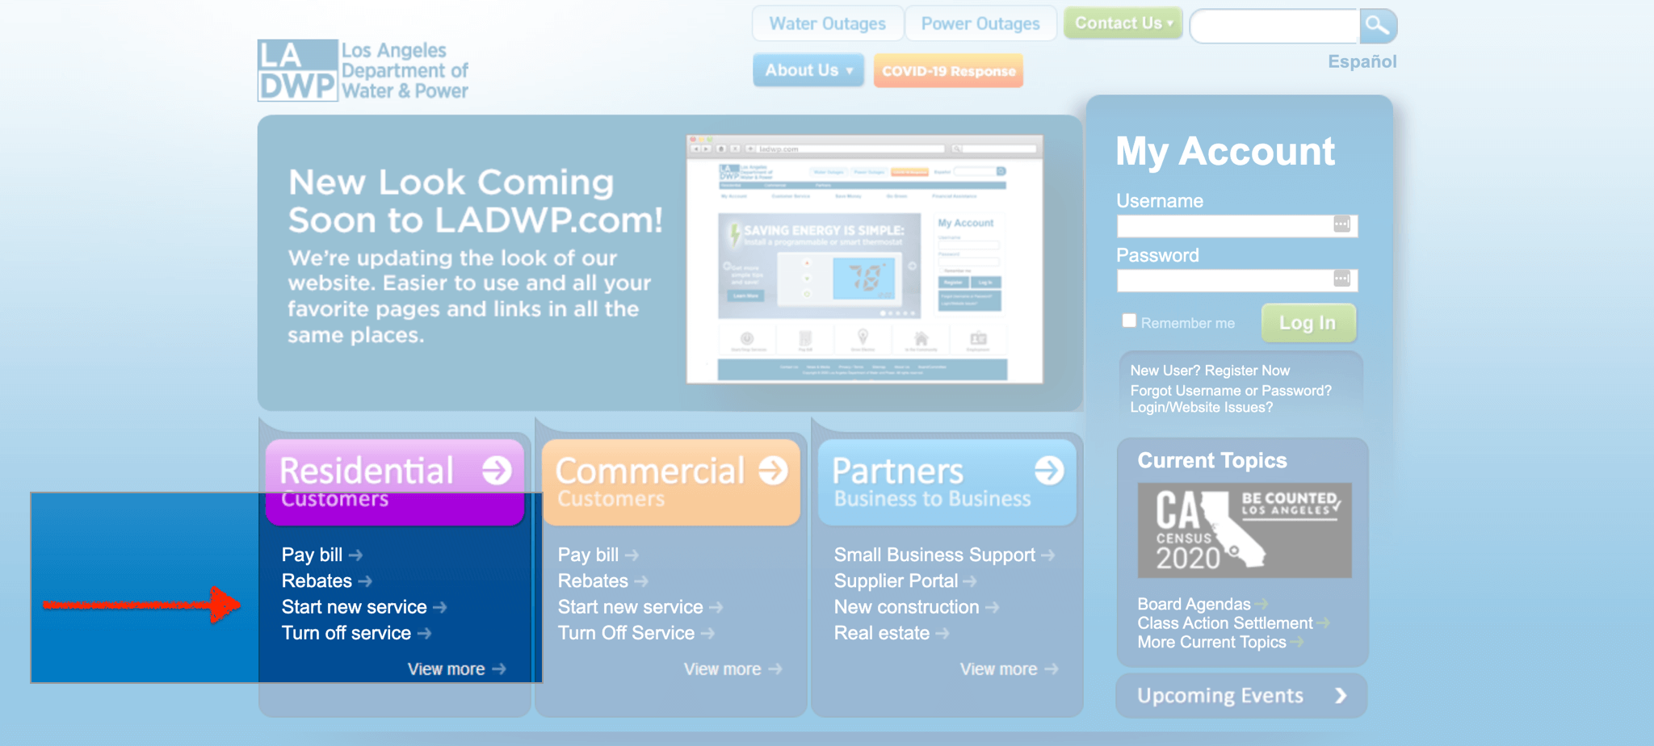Open the COVID-19 Response page

click(x=948, y=71)
